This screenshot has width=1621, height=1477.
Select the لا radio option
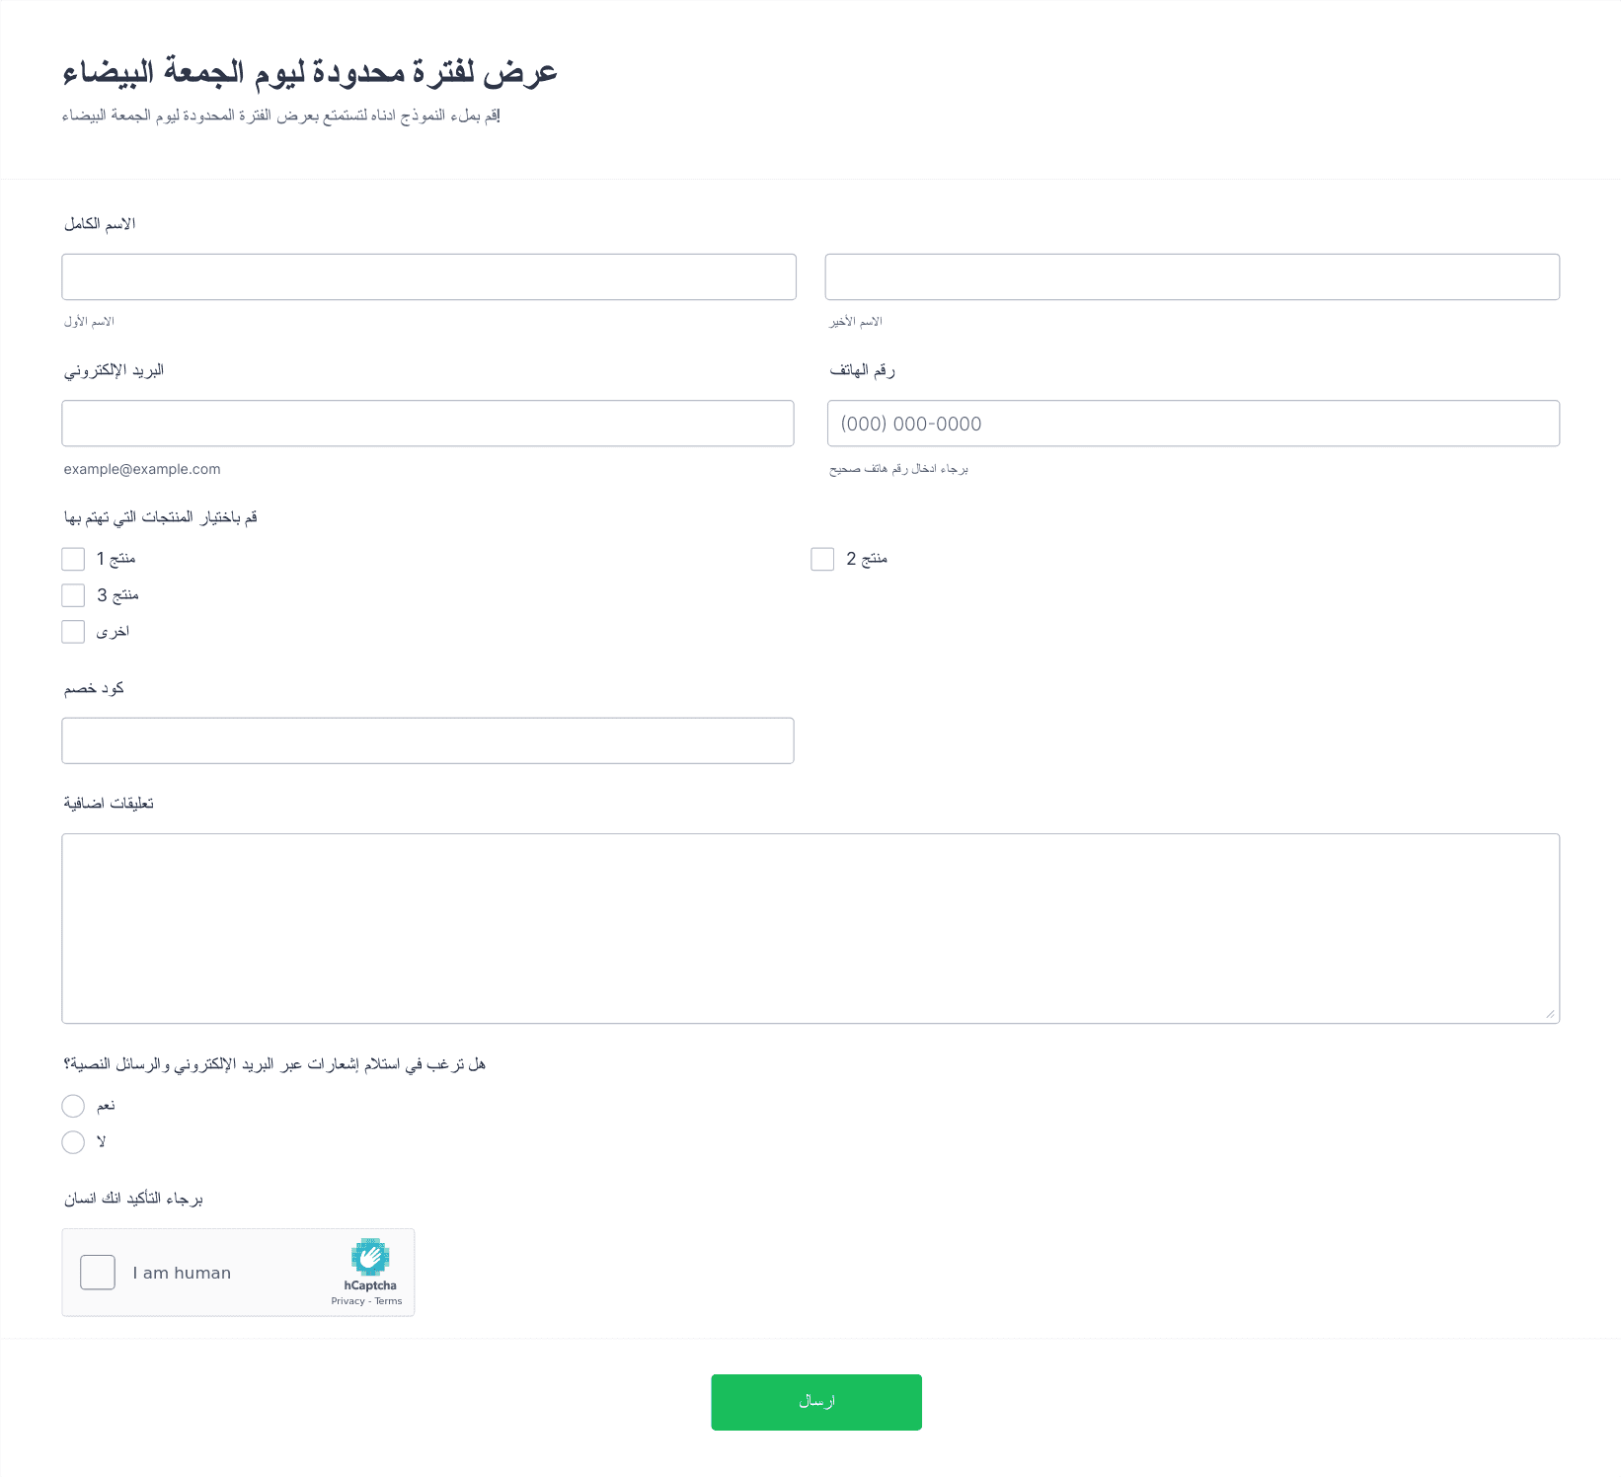pyautogui.click(x=73, y=1142)
